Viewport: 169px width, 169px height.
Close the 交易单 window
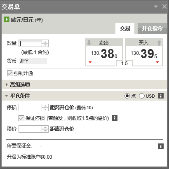pos(164,7)
